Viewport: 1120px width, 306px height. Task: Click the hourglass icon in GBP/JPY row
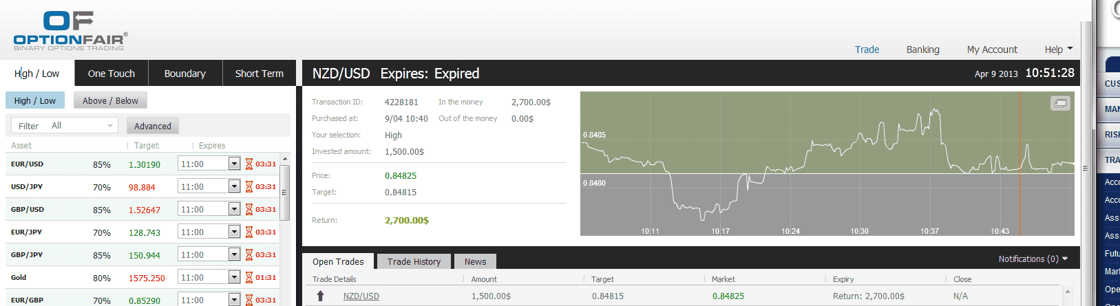(x=249, y=255)
